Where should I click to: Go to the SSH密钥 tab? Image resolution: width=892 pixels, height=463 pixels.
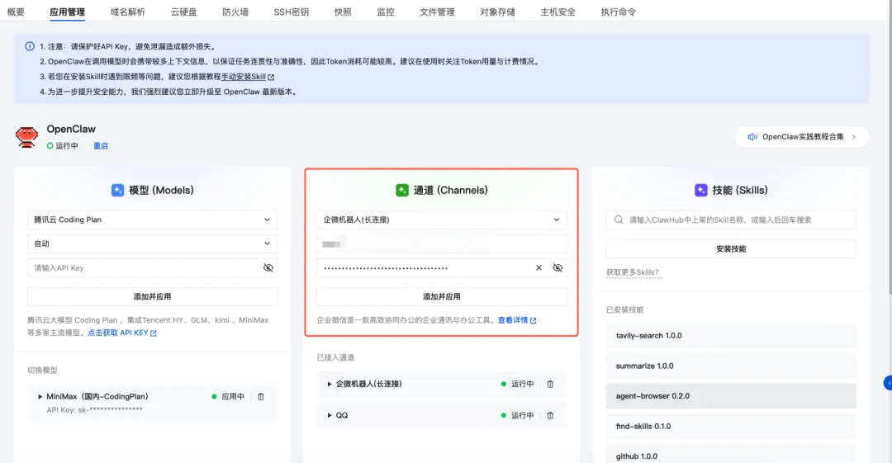291,12
